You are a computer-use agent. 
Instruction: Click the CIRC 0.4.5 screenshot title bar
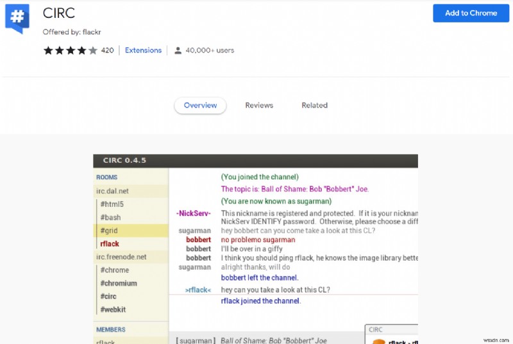(x=255, y=160)
